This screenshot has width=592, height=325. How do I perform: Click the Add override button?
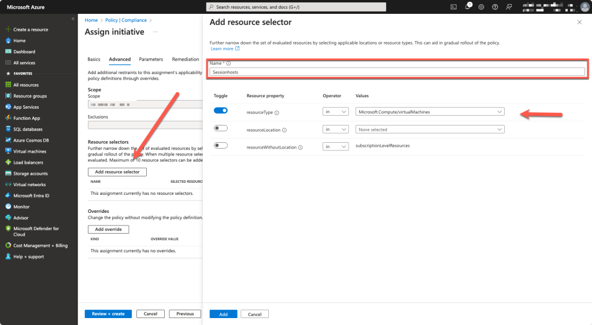pyautogui.click(x=108, y=229)
